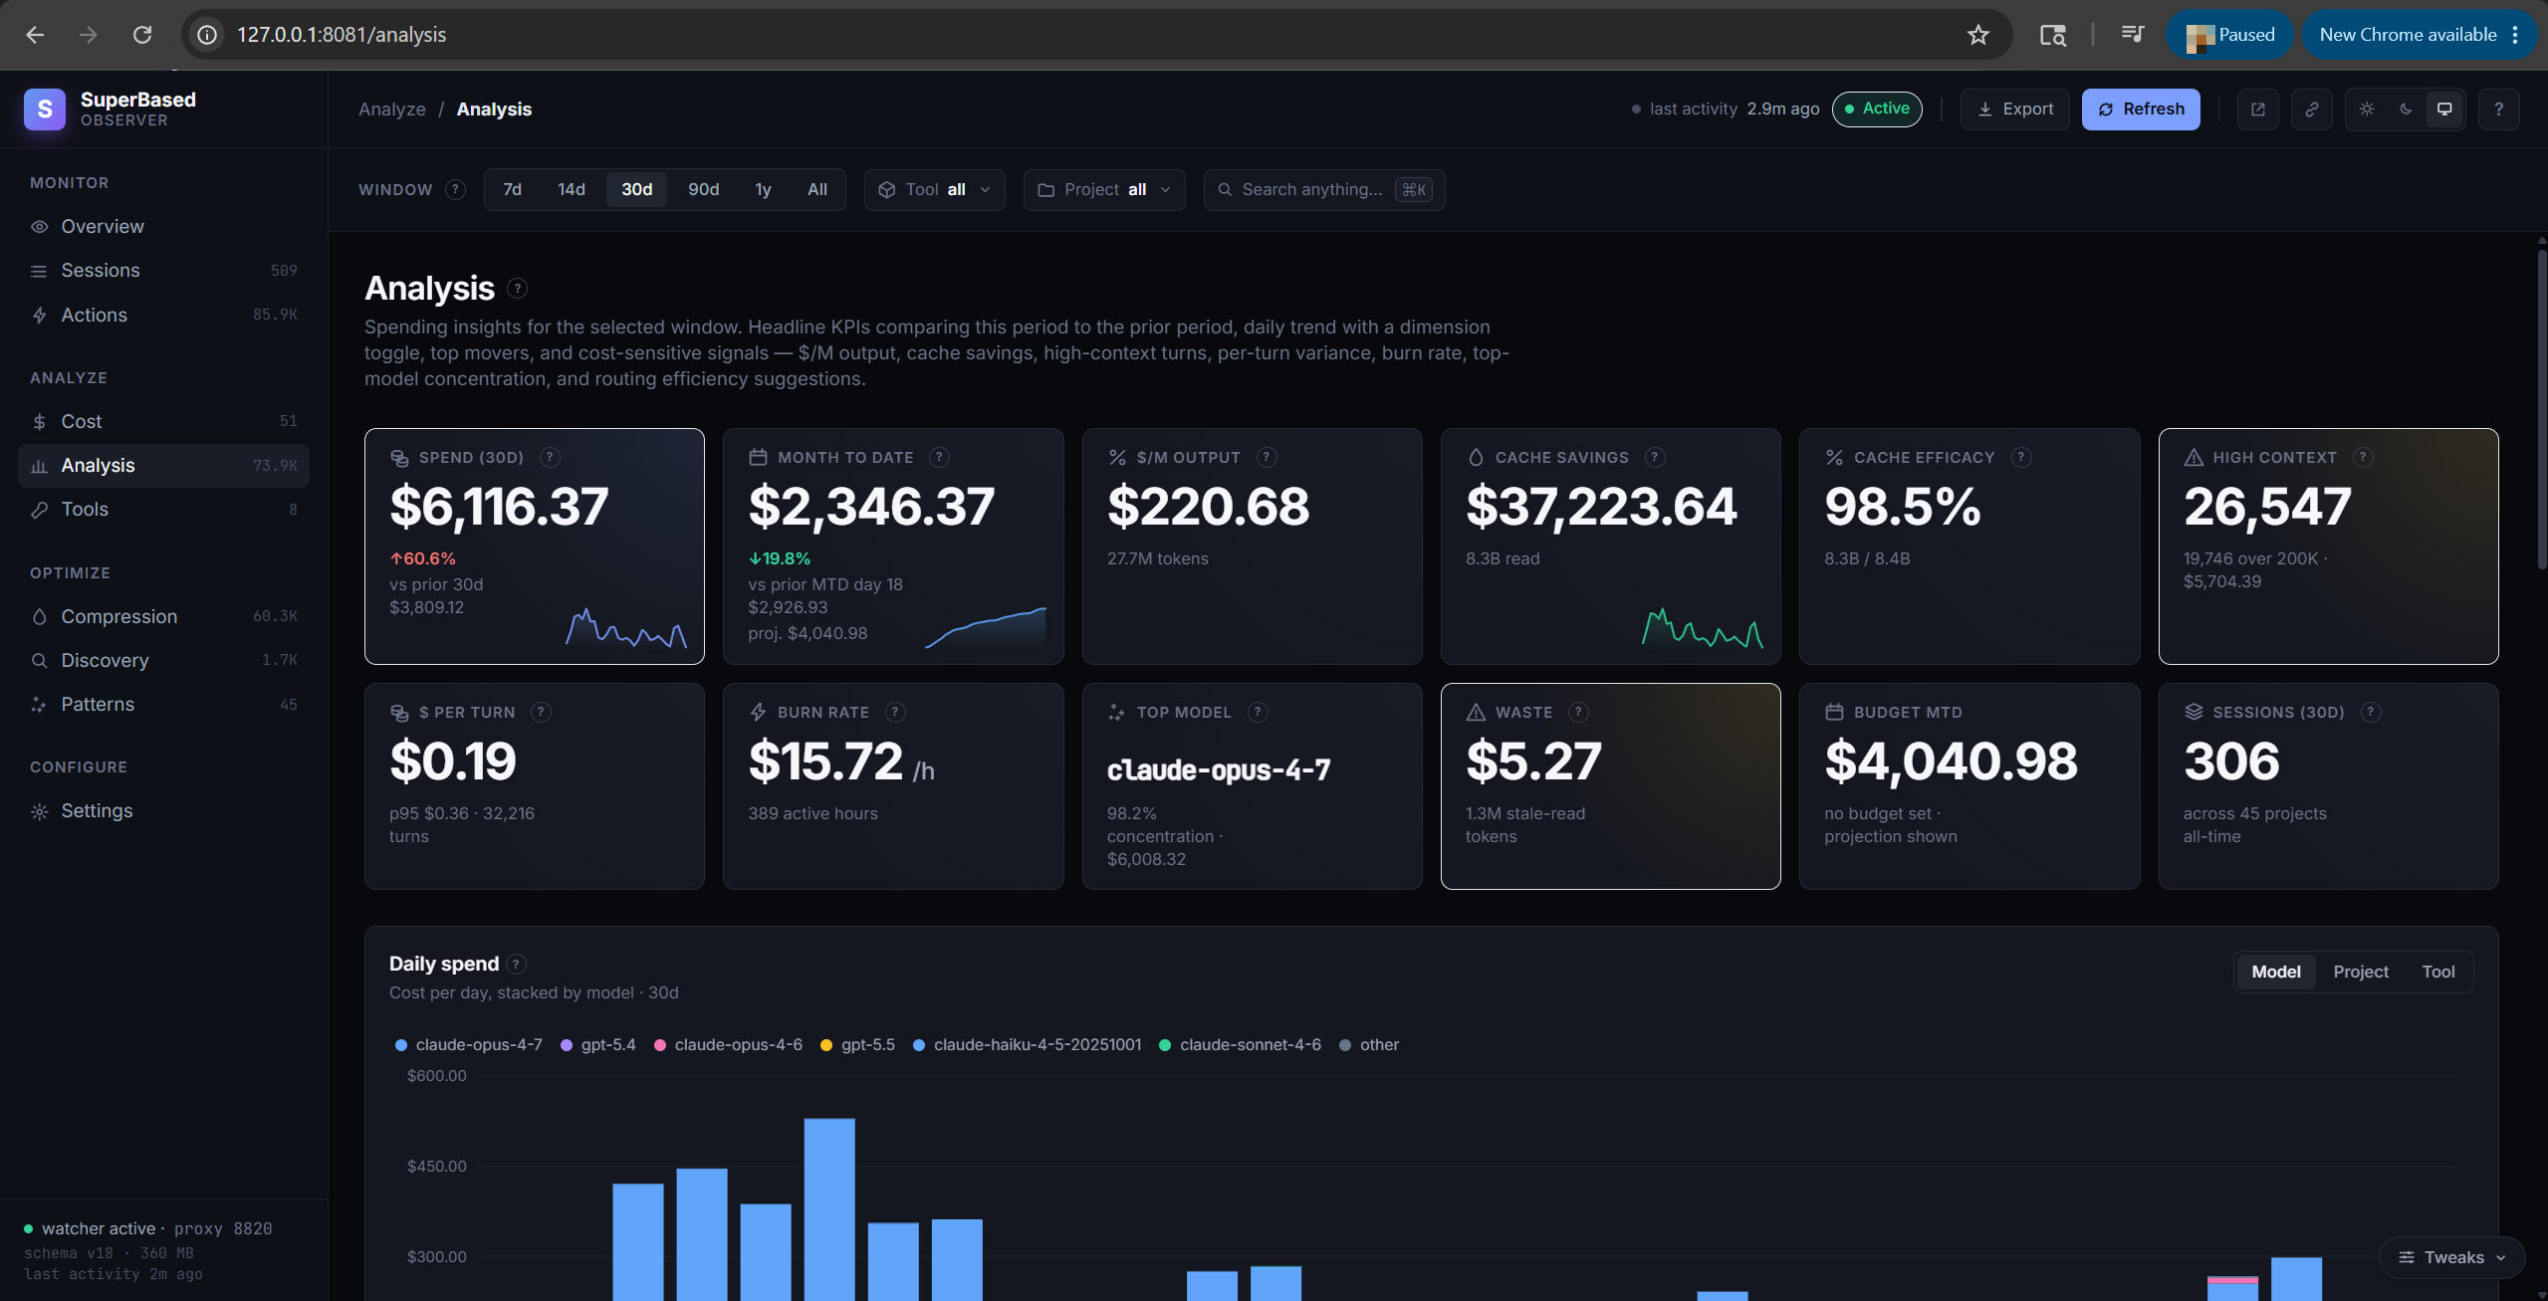Screen dimensions: 2548x1301
Task: Bookmark this page with the star icon
Action: pos(1977,35)
